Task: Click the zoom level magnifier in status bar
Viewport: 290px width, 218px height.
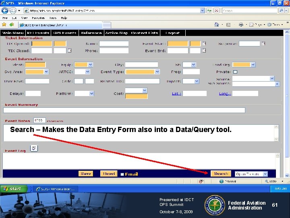Action: click(267, 181)
